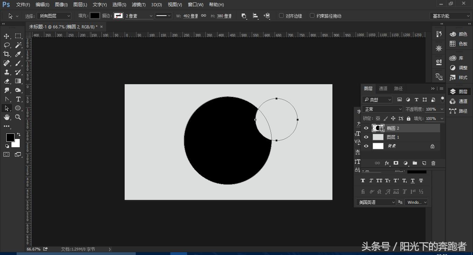Create a new layer group folder

point(414,163)
